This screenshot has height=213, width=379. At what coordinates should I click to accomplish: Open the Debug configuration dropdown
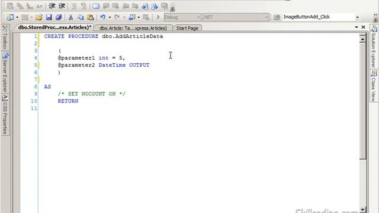coord(182,17)
